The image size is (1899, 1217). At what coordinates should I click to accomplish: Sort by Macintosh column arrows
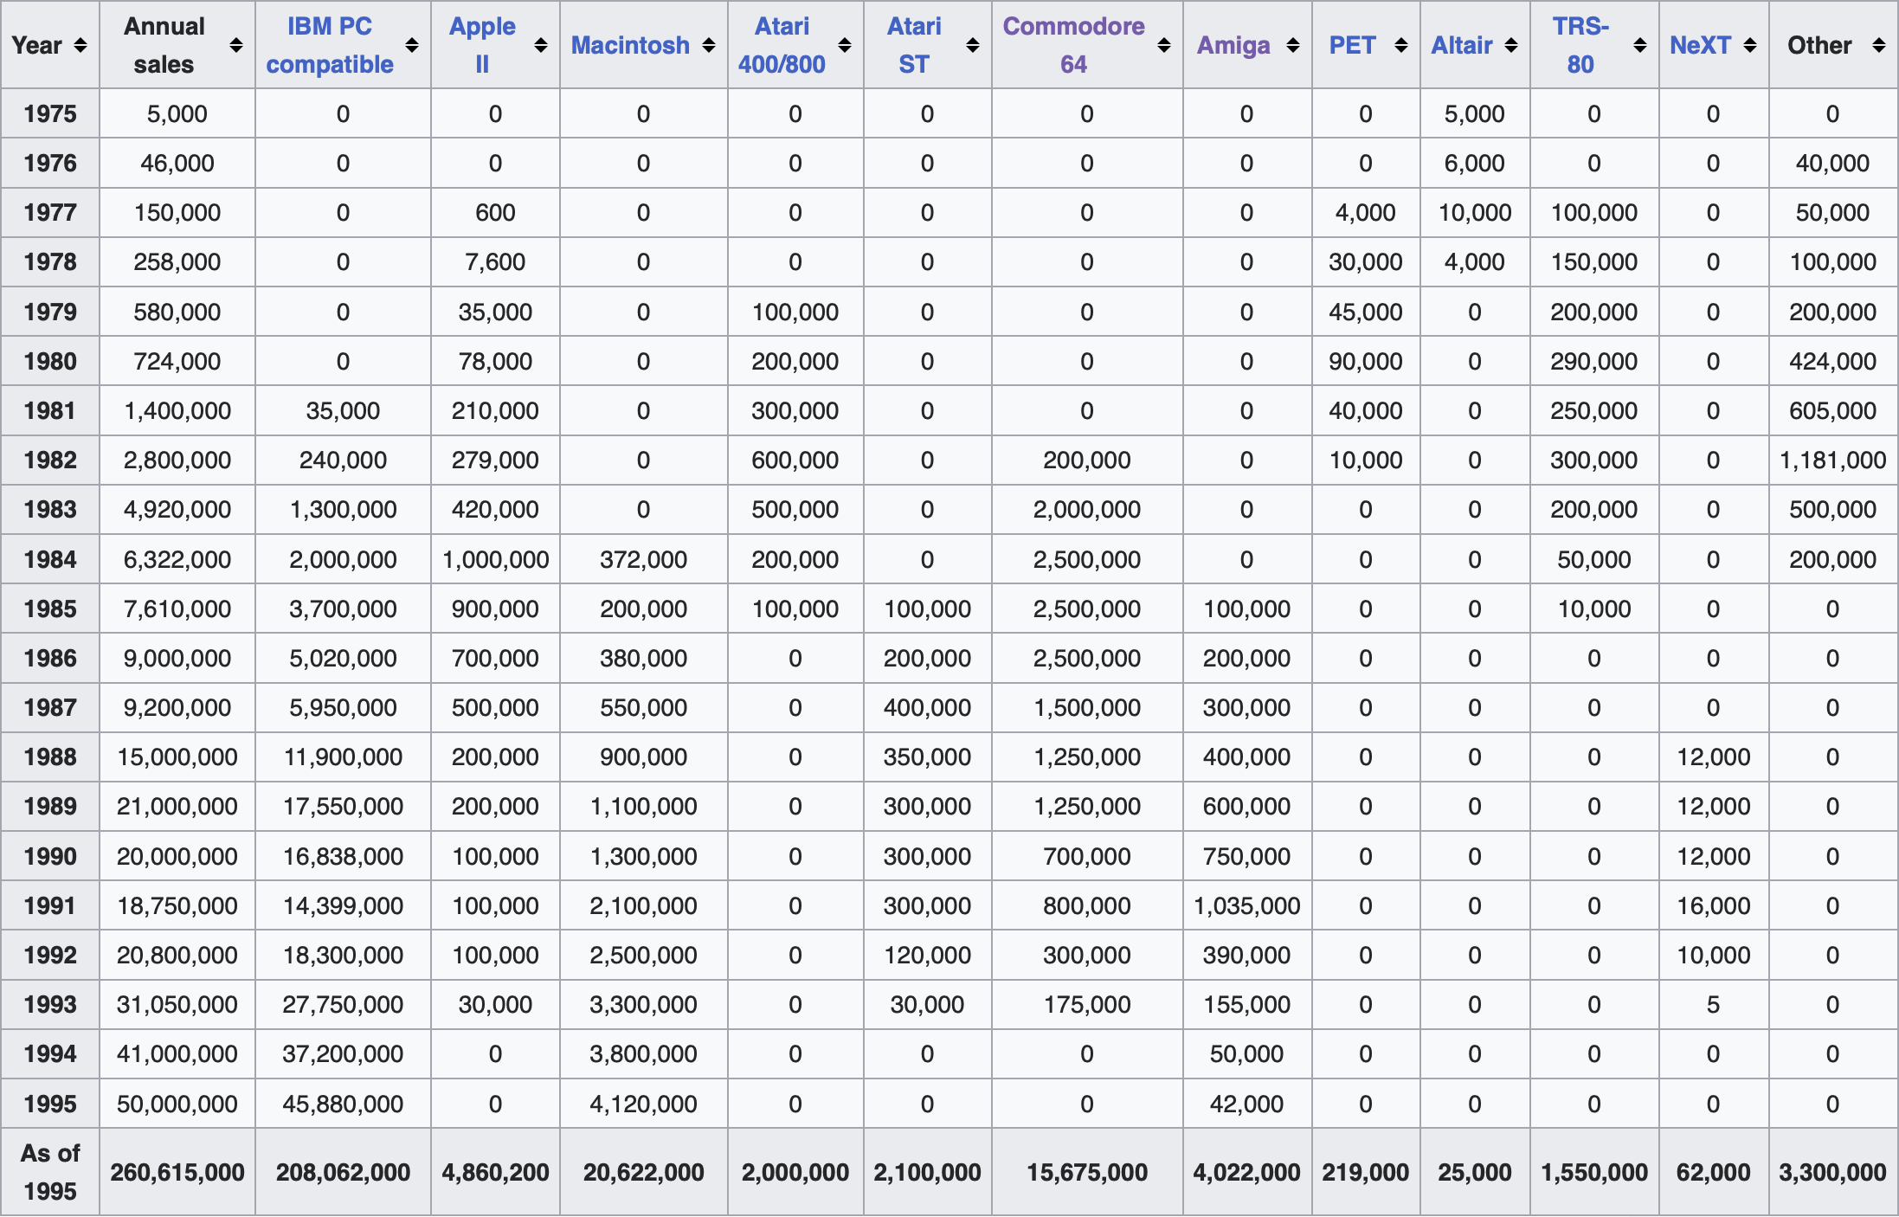709,45
